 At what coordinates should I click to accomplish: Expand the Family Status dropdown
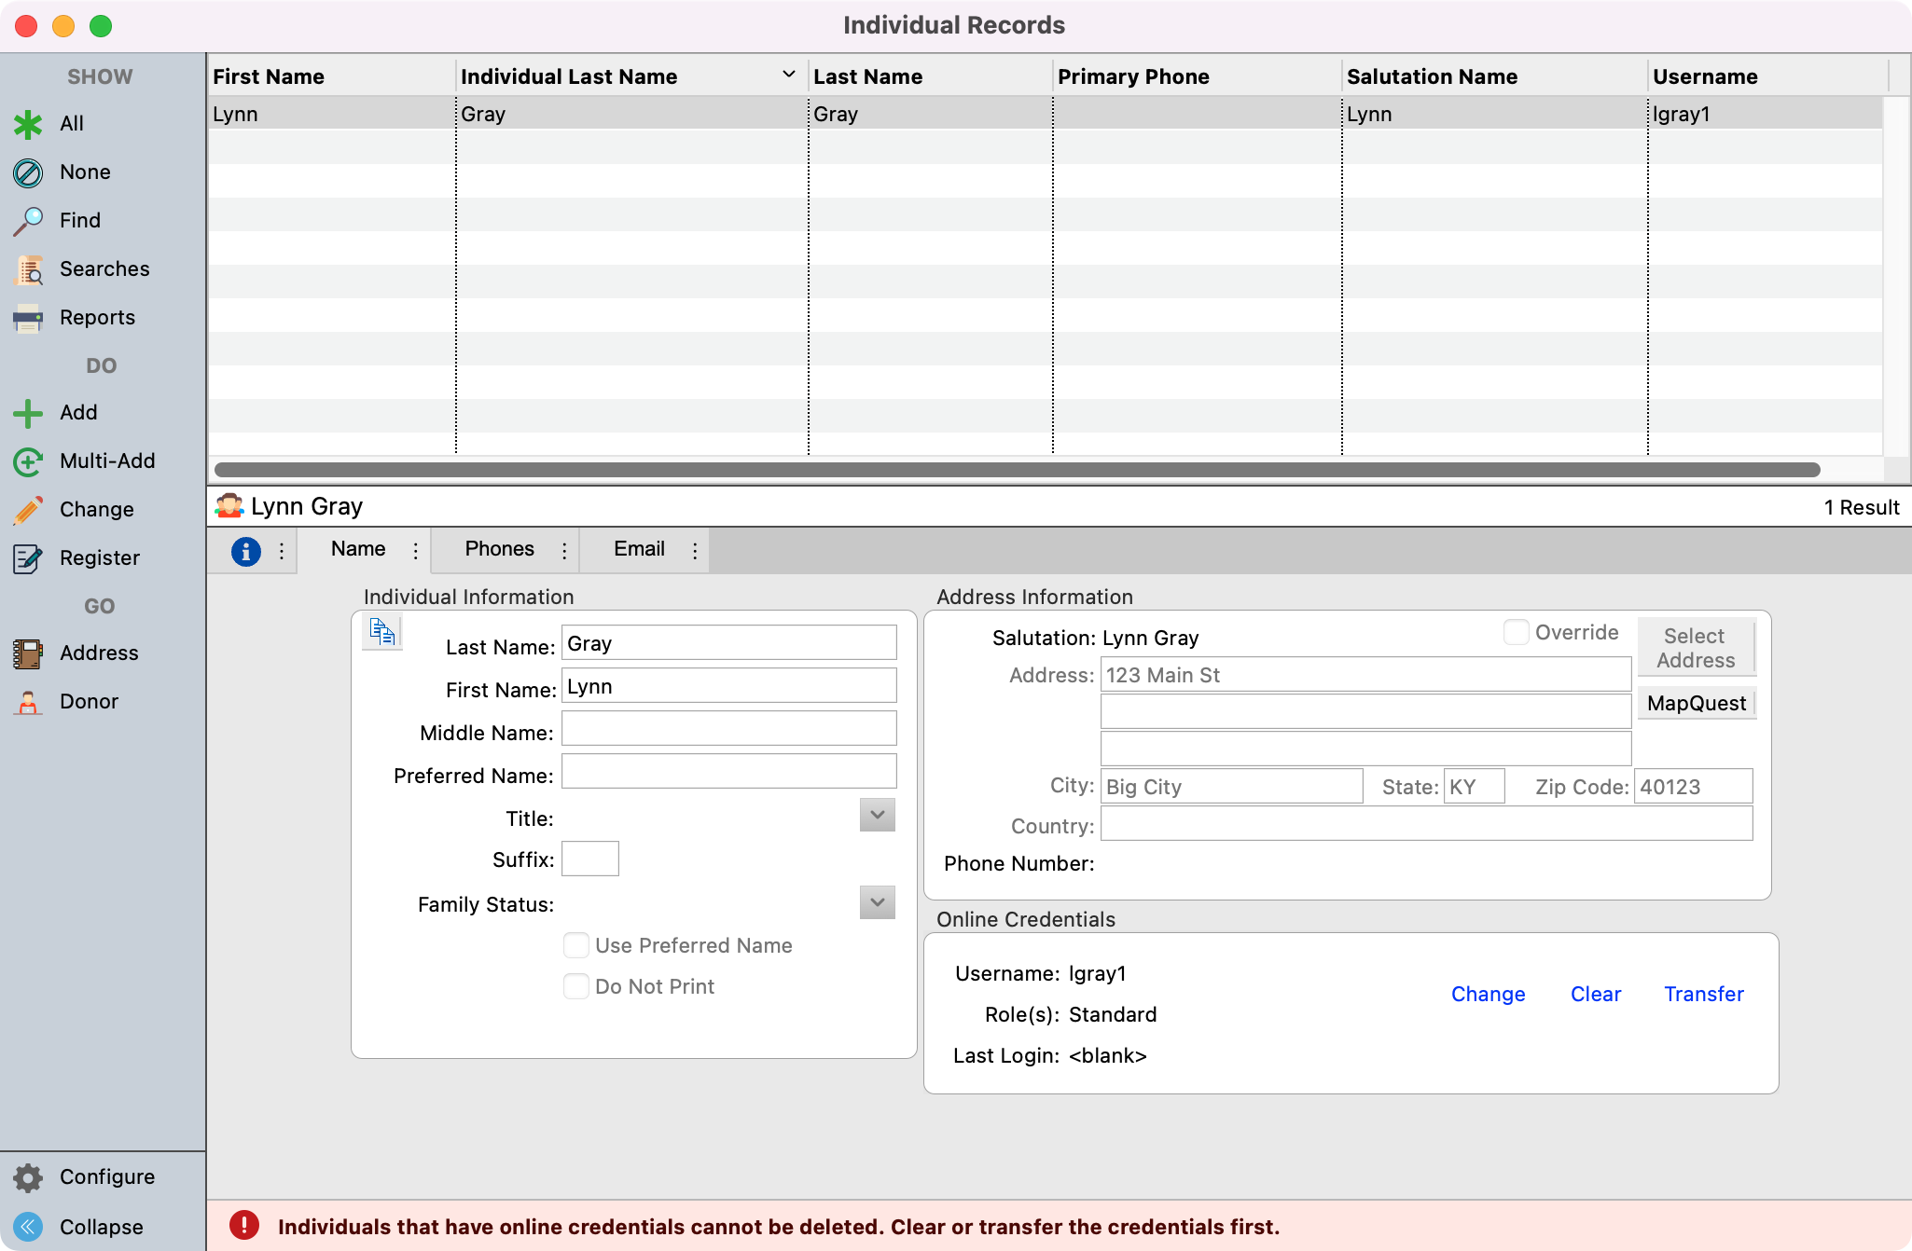click(x=877, y=902)
